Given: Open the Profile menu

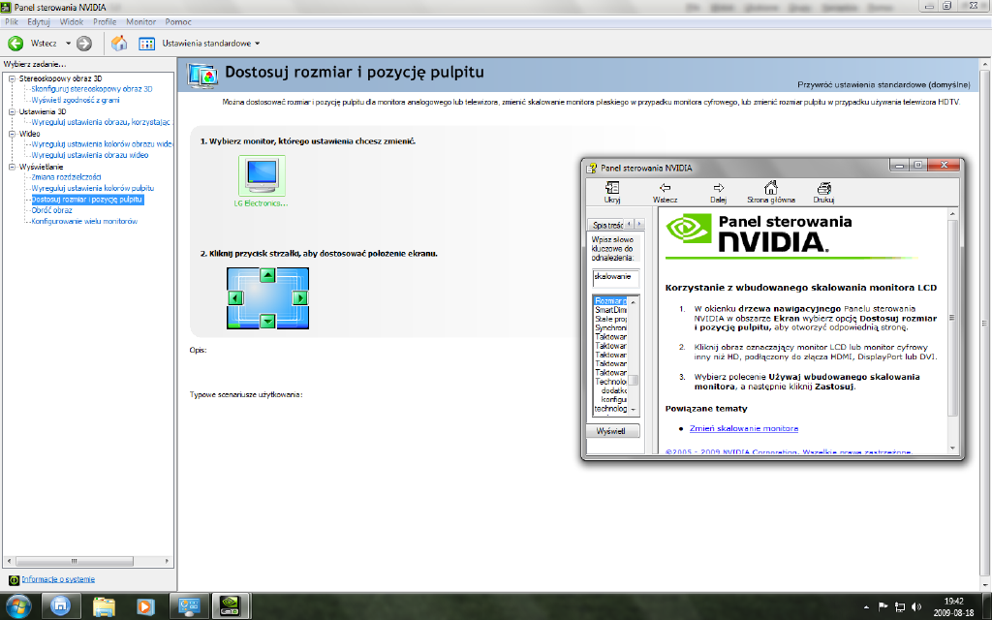Looking at the screenshot, I should point(105,21).
